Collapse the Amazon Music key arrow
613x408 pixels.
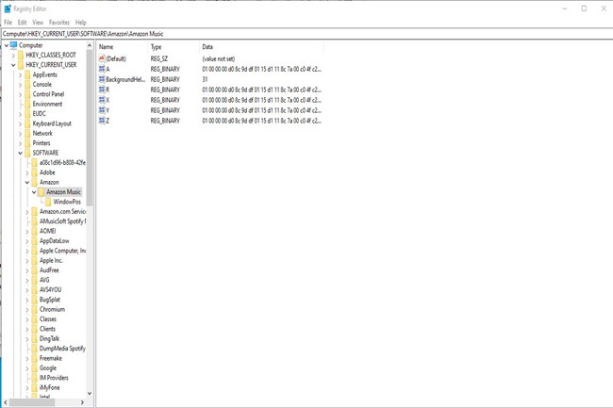click(x=34, y=192)
